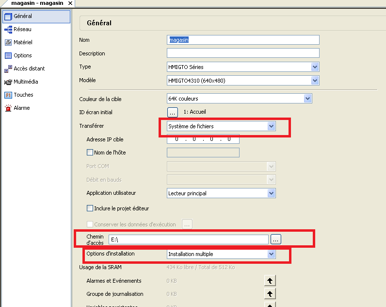Open Options d'installation dropdown
The width and height of the screenshot is (386, 307).
point(271,254)
